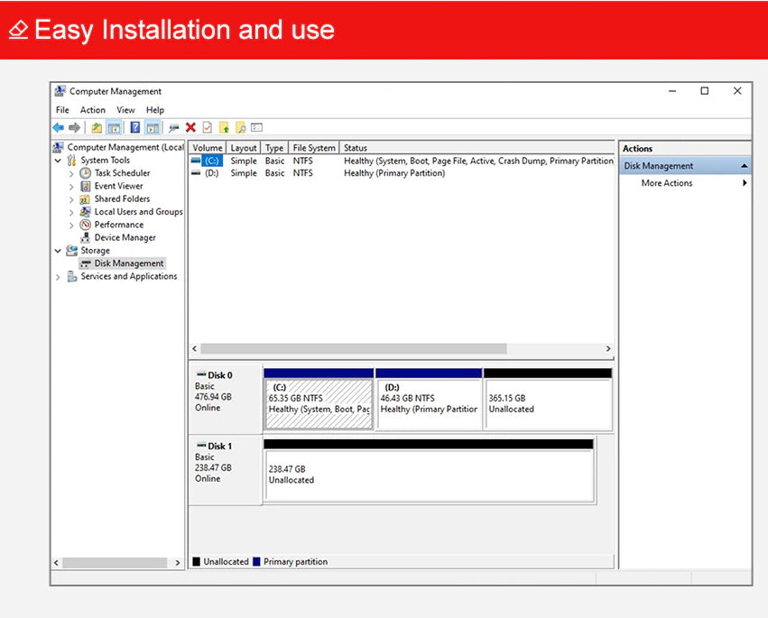
Task: Click the Disk Management tree item
Action: point(128,263)
